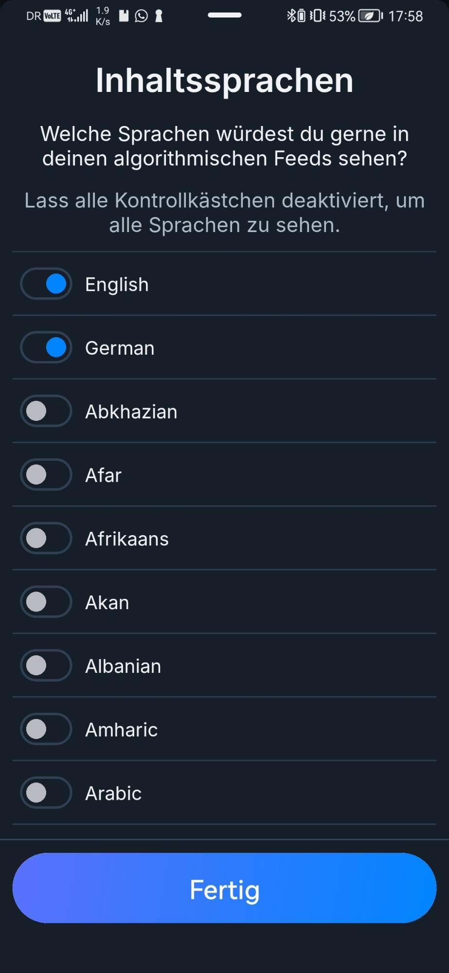Switch on the Afar toggle

[x=46, y=475]
